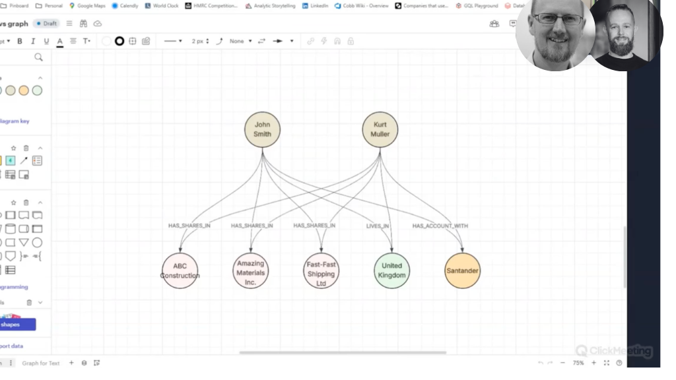This screenshot has height=380, width=676.
Task: Click the lock icon in the toolbar
Action: pyautogui.click(x=351, y=41)
